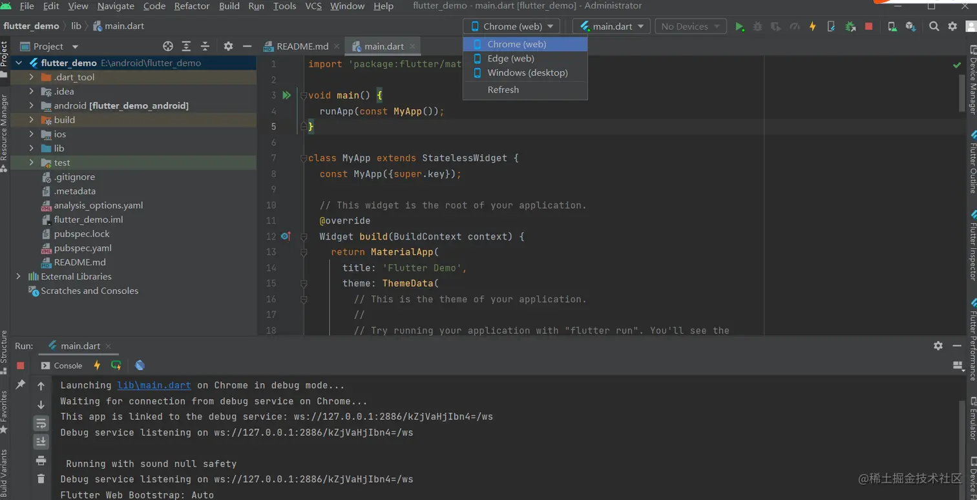Select the Console tab in Run panel
Screen dimensions: 977x500
tap(62, 366)
